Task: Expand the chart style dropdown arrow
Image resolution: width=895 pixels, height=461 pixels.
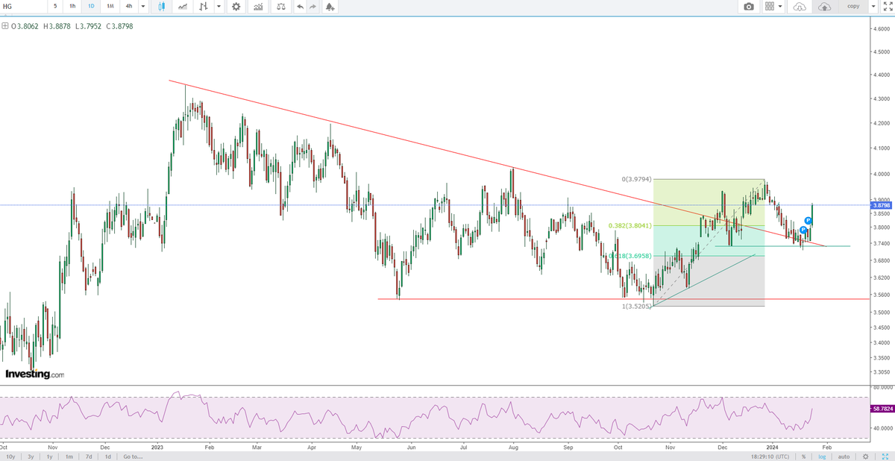Action: (218, 6)
